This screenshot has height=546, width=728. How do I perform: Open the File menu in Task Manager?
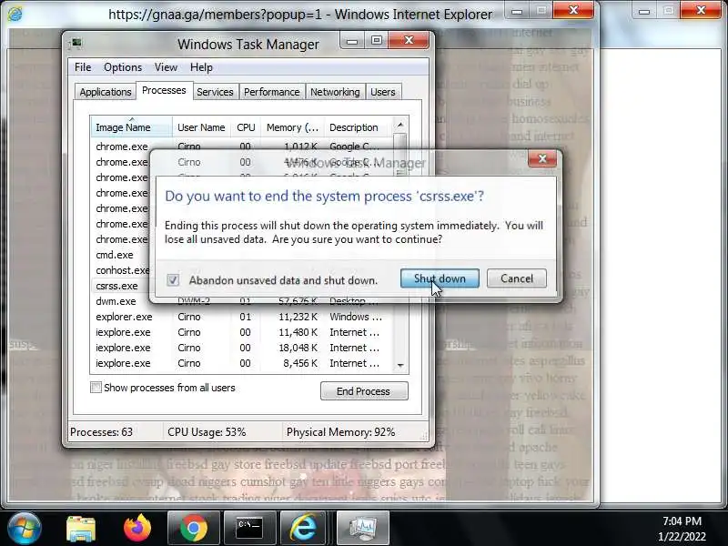click(x=83, y=67)
